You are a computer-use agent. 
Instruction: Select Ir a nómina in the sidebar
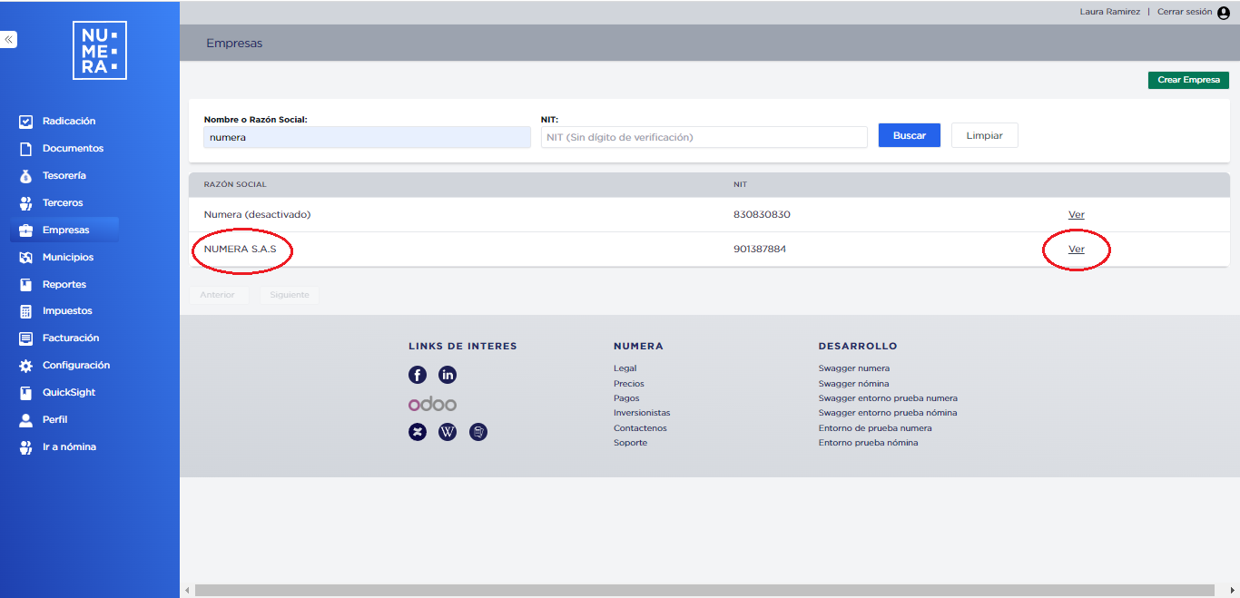click(69, 447)
